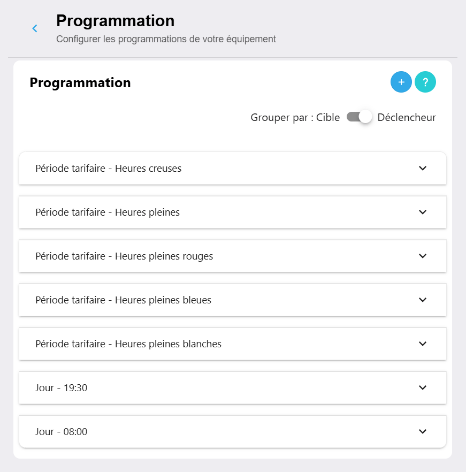Image resolution: width=466 pixels, height=472 pixels.
Task: Click the chevron on Heures pleines blanches row
Action: 422,344
